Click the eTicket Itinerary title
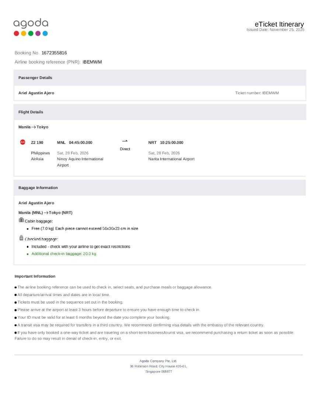The image size is (316, 412). coord(279,24)
